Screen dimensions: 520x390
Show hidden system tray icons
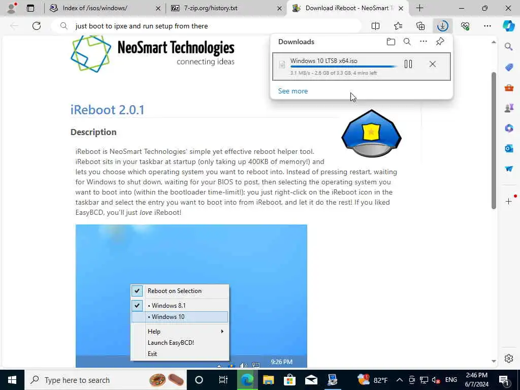coord(399,380)
